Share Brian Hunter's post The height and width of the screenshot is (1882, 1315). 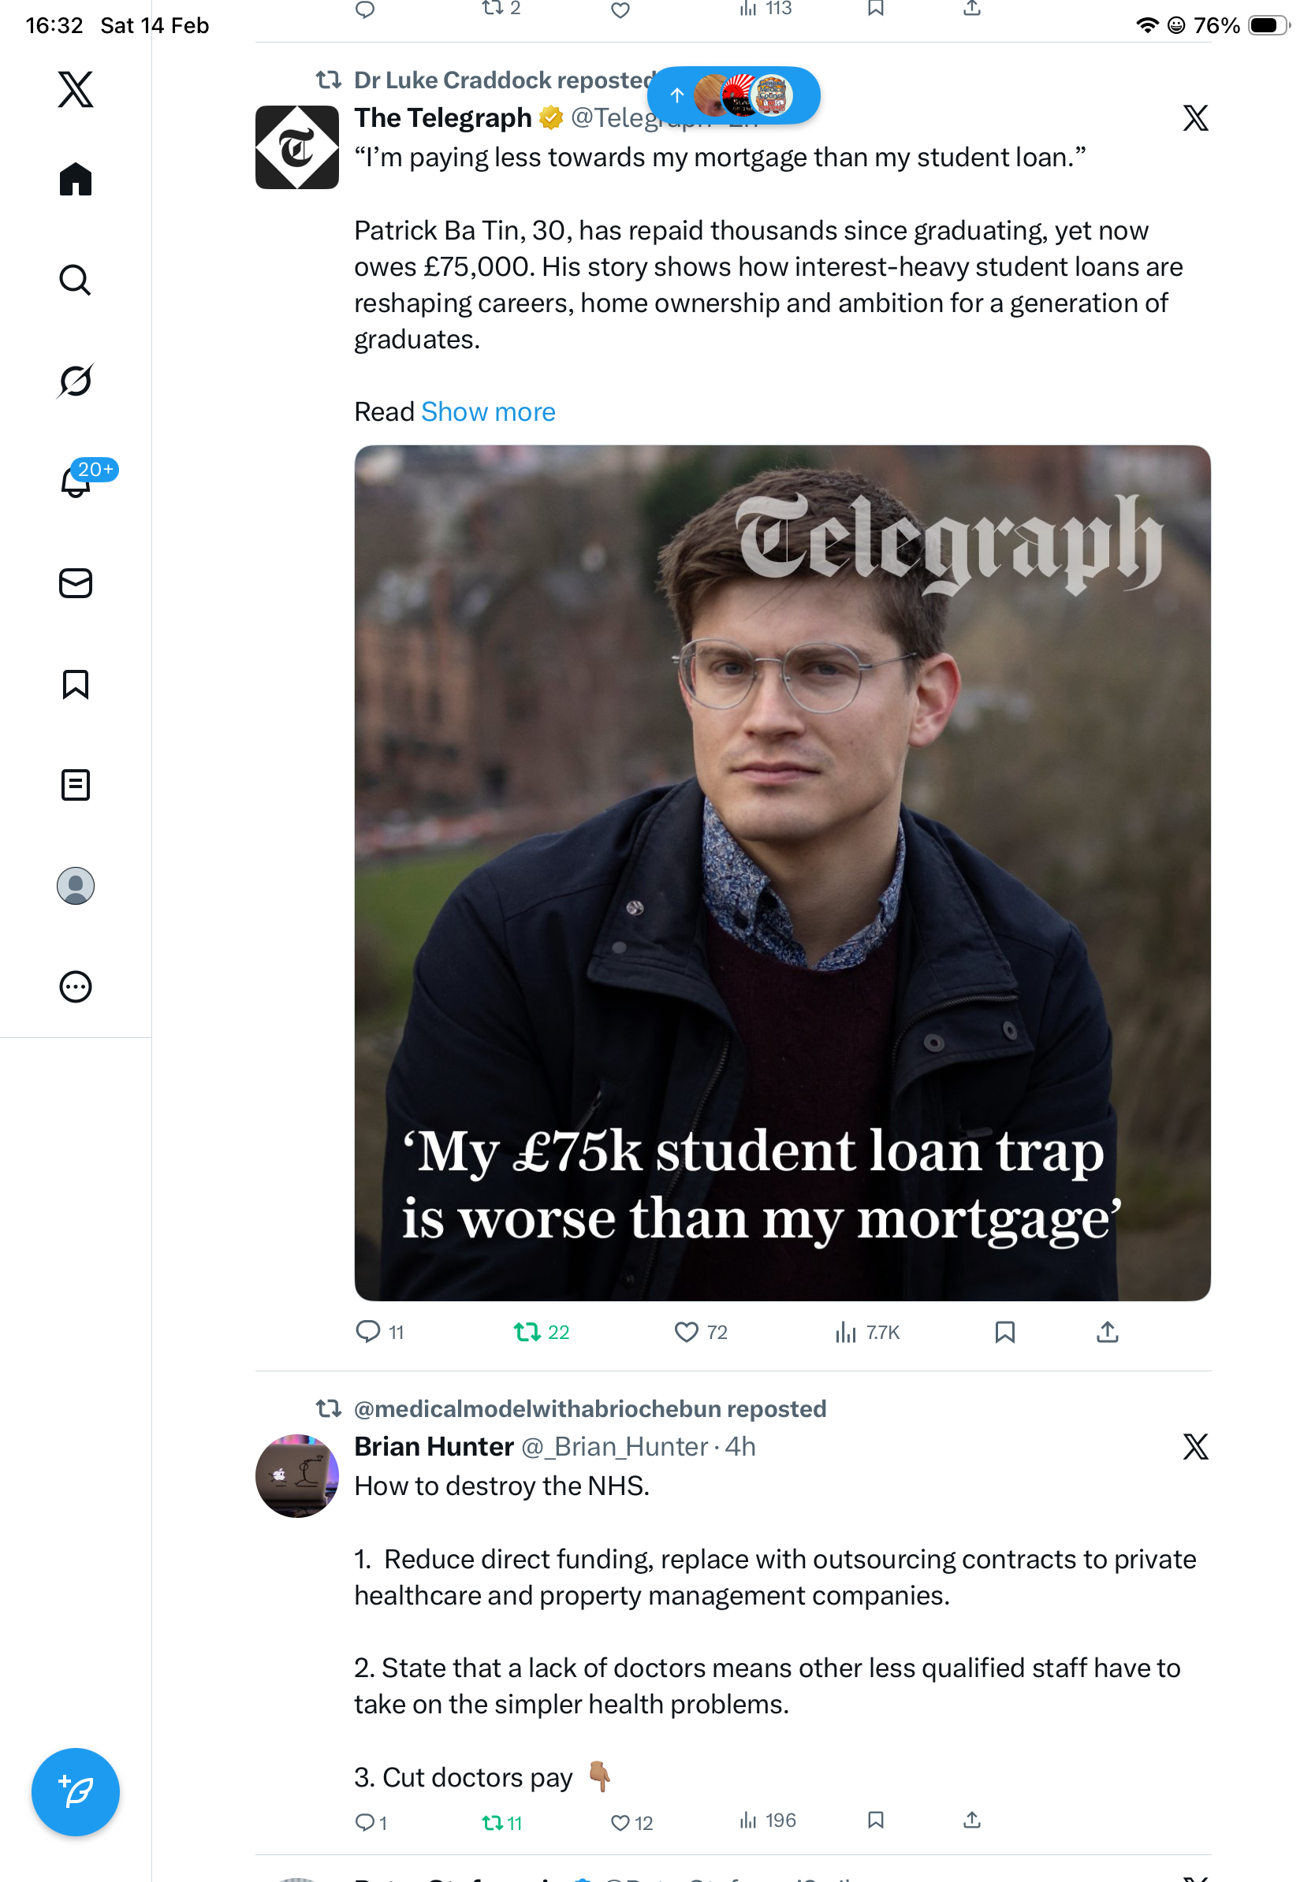971,1821
